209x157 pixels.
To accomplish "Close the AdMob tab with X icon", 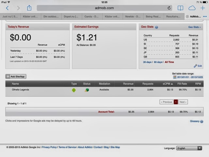I will point(187,17).
